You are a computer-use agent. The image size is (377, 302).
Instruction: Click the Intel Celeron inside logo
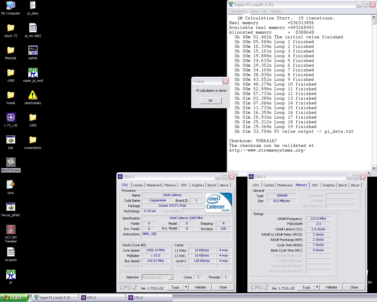click(218, 203)
